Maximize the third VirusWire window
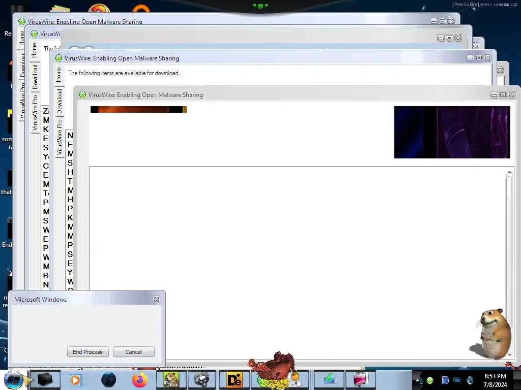 (x=479, y=58)
